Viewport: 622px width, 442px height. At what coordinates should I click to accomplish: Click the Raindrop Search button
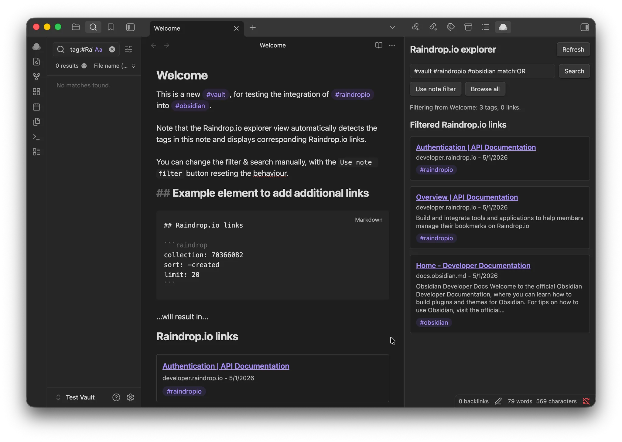[x=574, y=71]
